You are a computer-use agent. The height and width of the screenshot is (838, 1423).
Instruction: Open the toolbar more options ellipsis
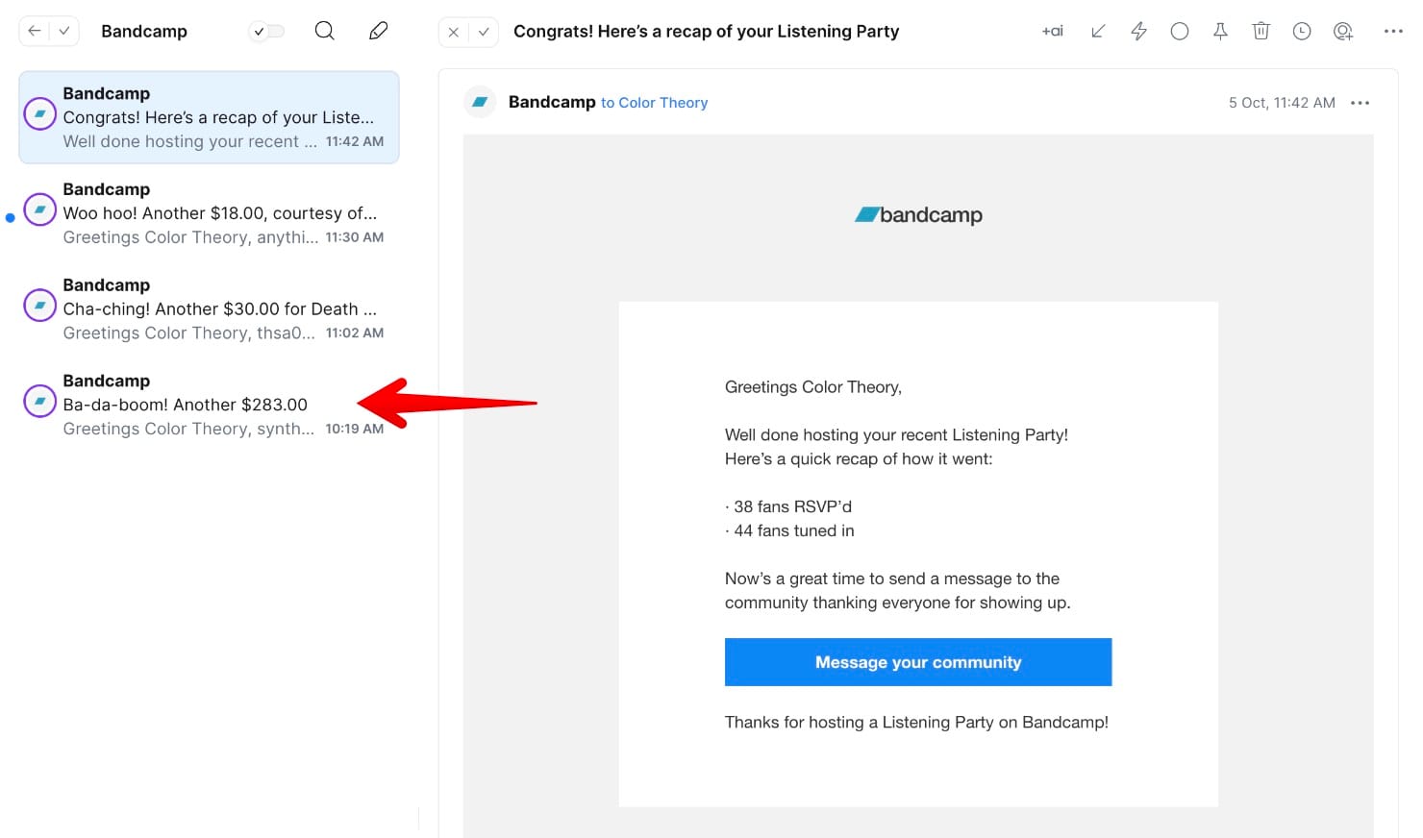pos(1393,31)
